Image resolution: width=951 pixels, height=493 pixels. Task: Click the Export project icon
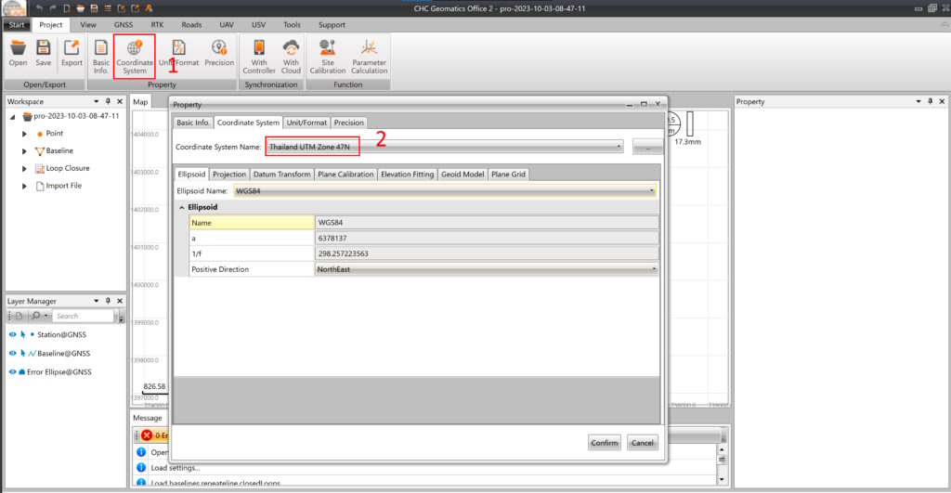point(72,54)
